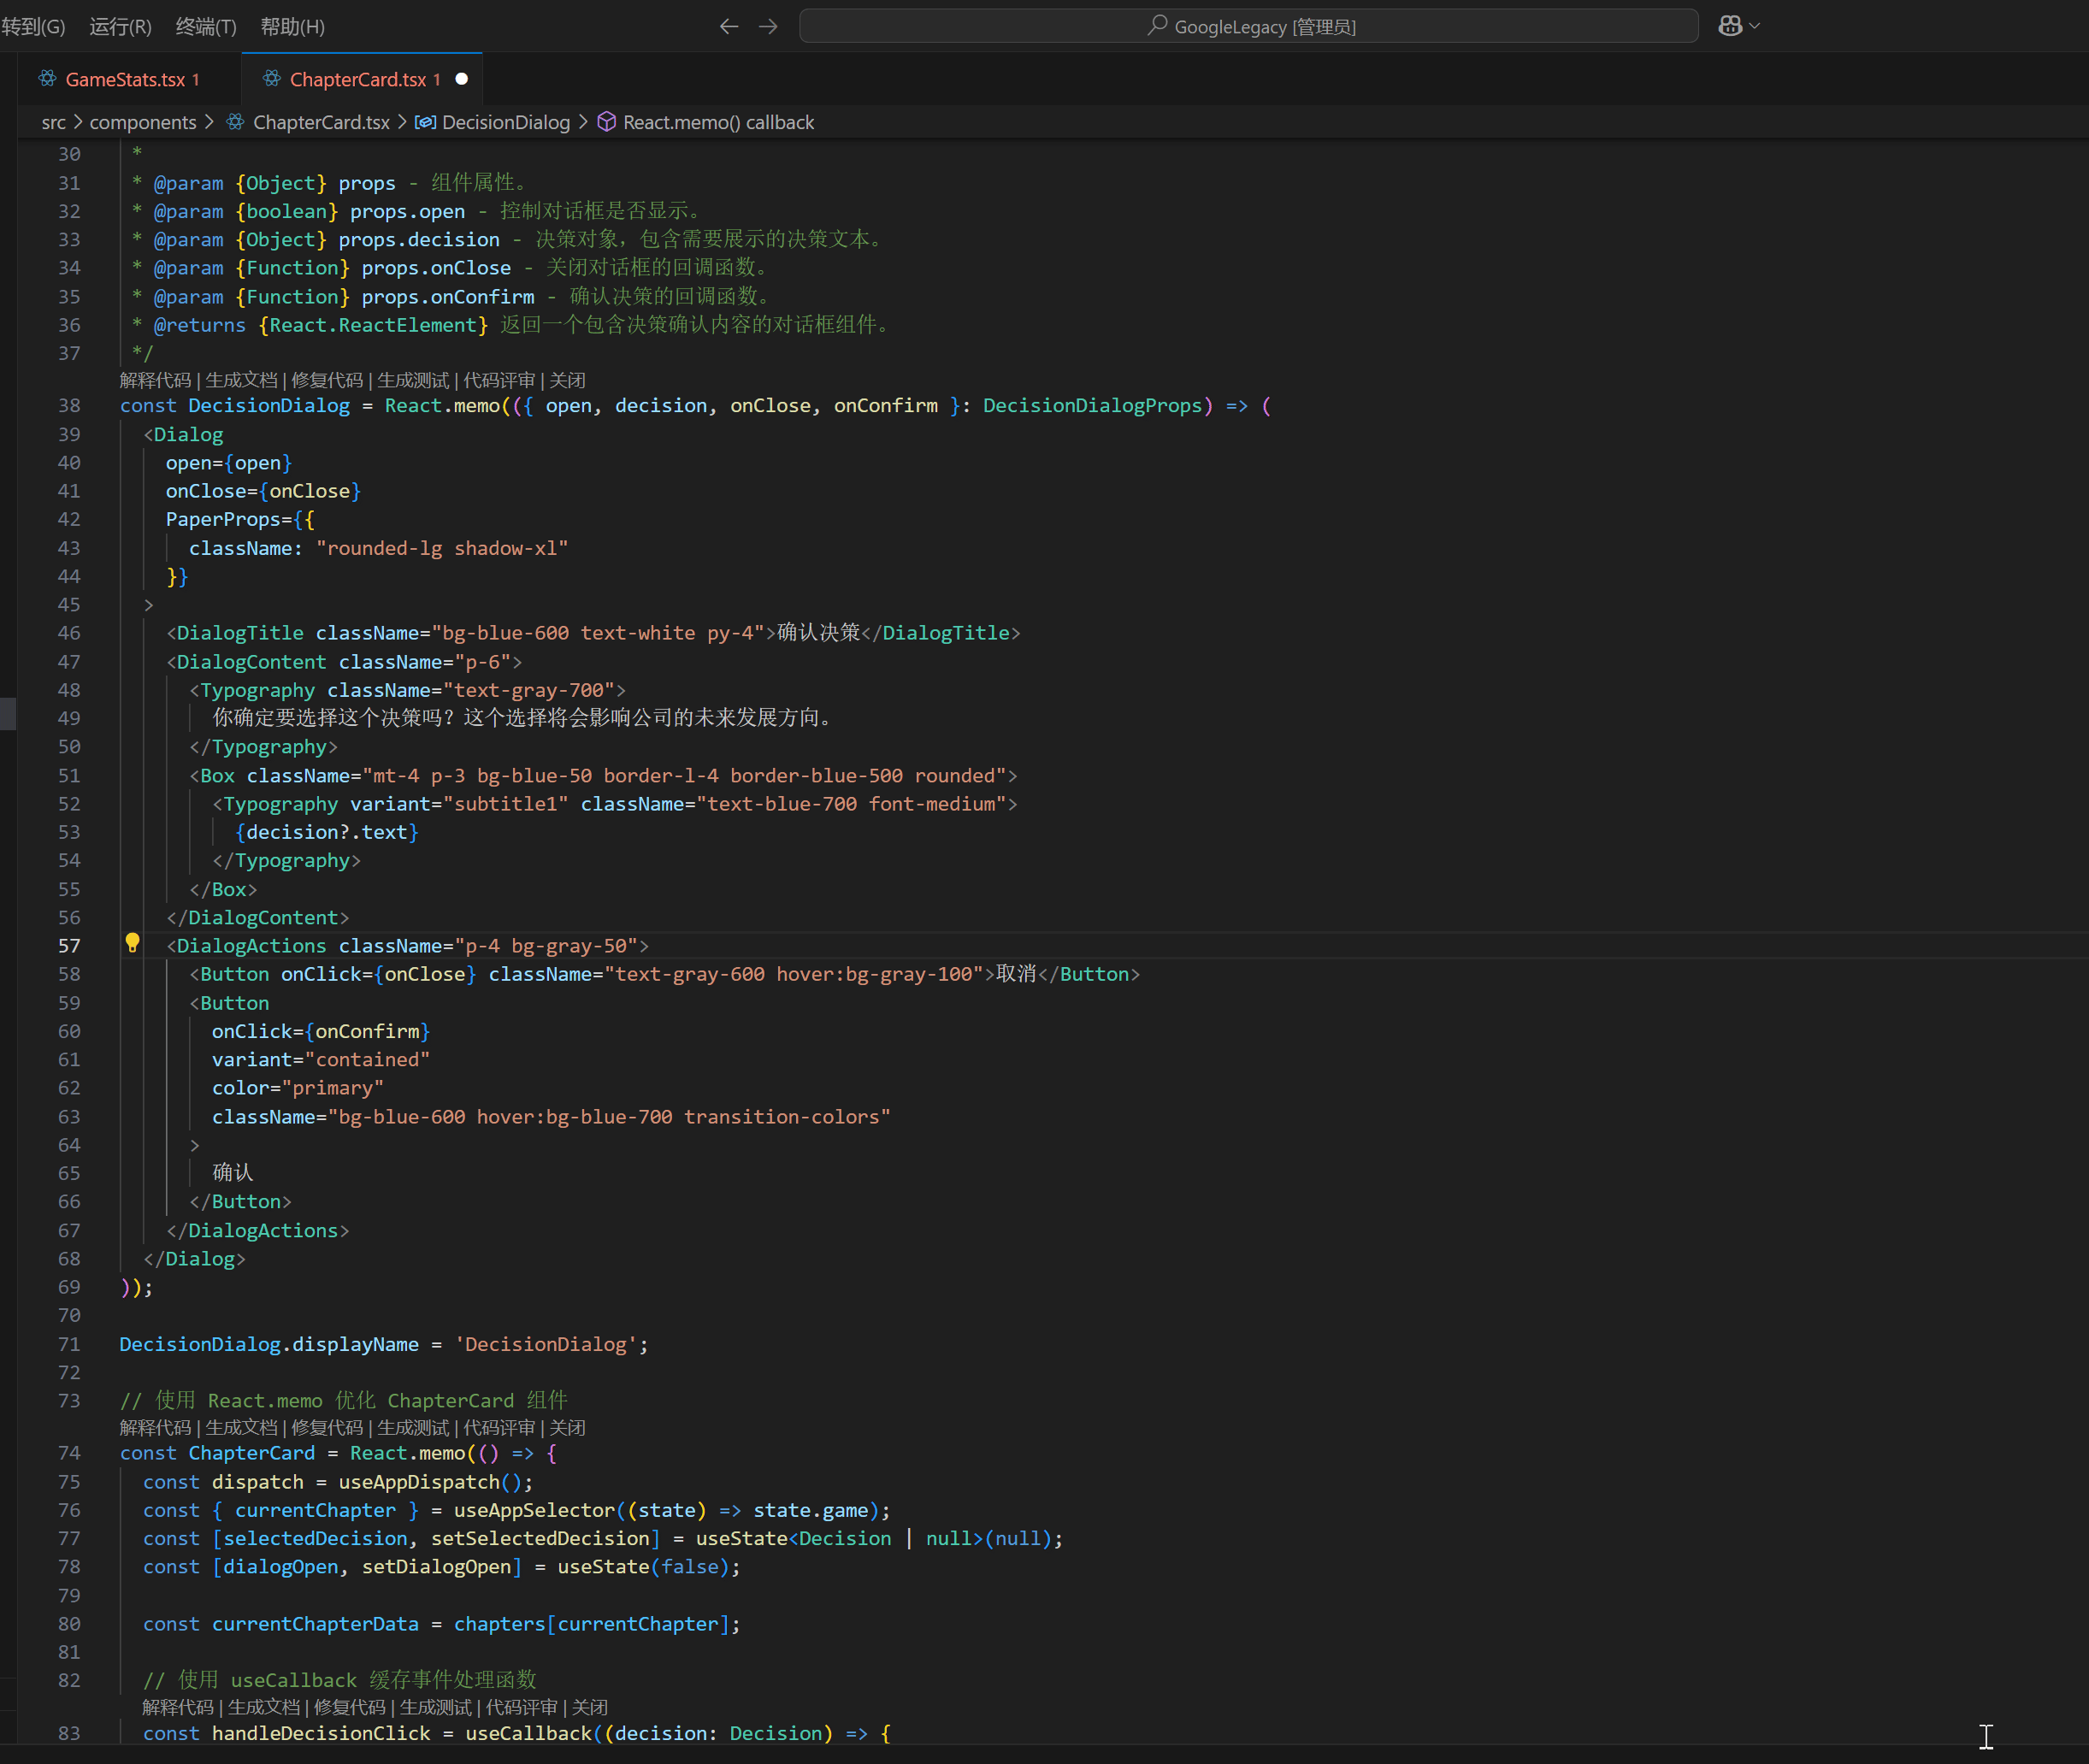Open the Copilot chat icon
Viewport: 2089px width, 1764px height.
coord(1730,26)
